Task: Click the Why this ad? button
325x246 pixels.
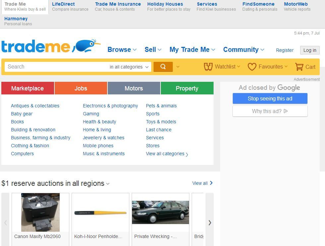Action: (270, 111)
